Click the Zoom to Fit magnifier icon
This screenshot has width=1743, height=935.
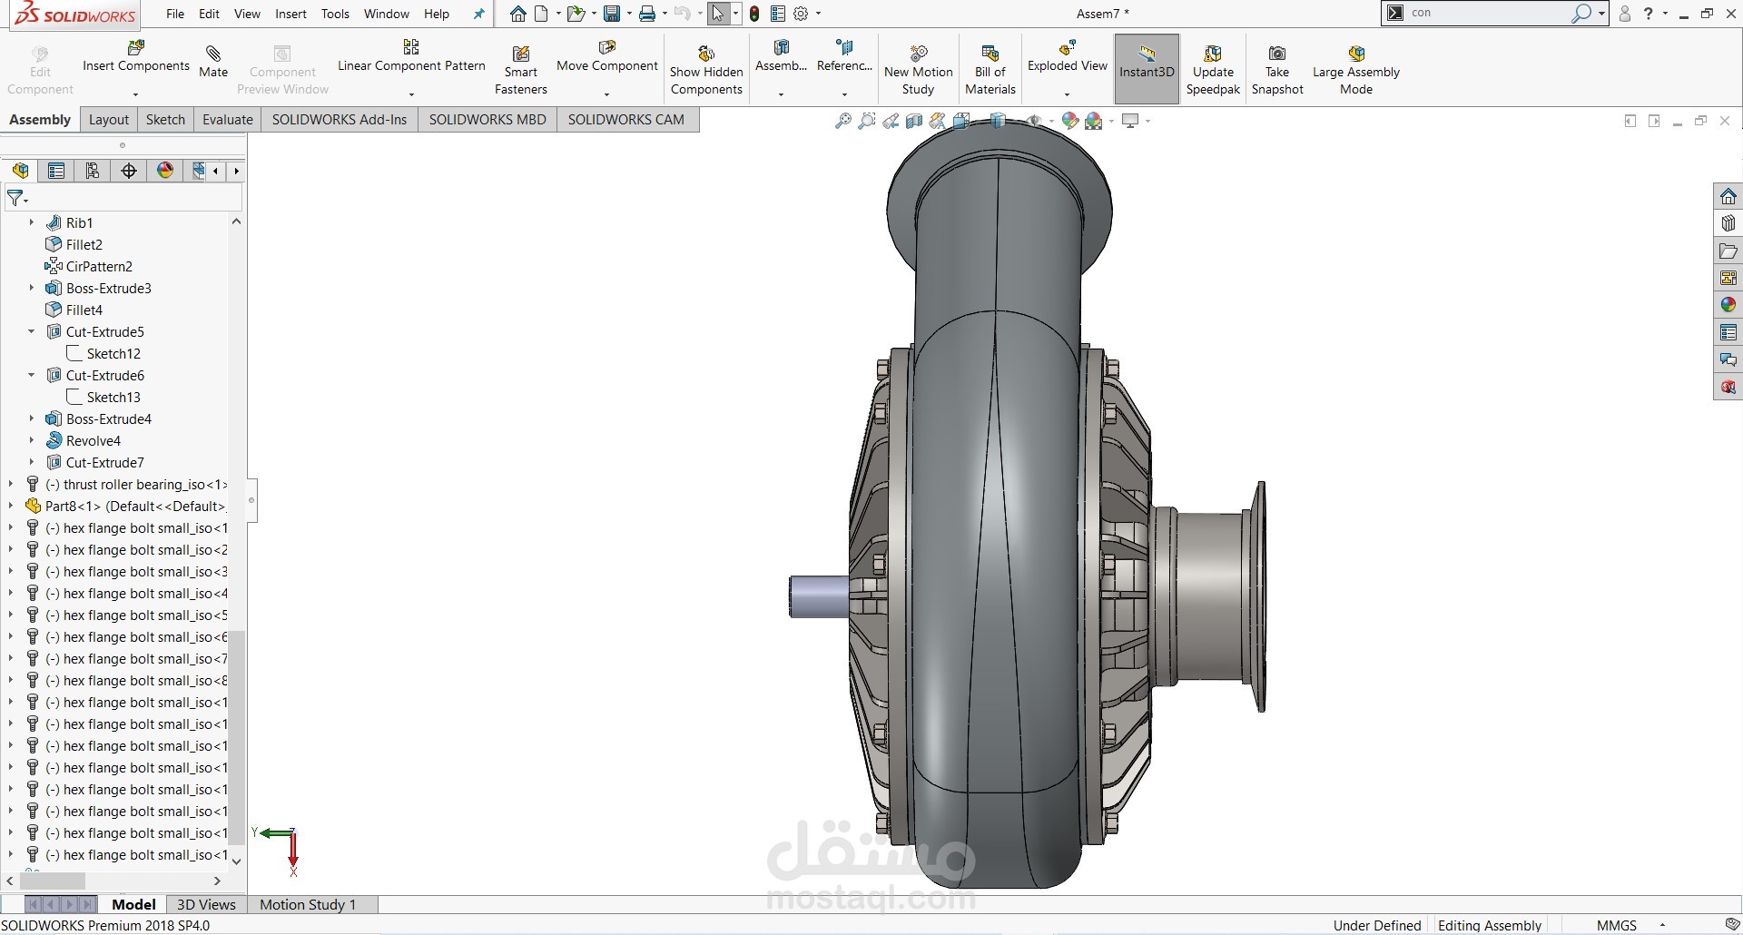click(x=842, y=121)
